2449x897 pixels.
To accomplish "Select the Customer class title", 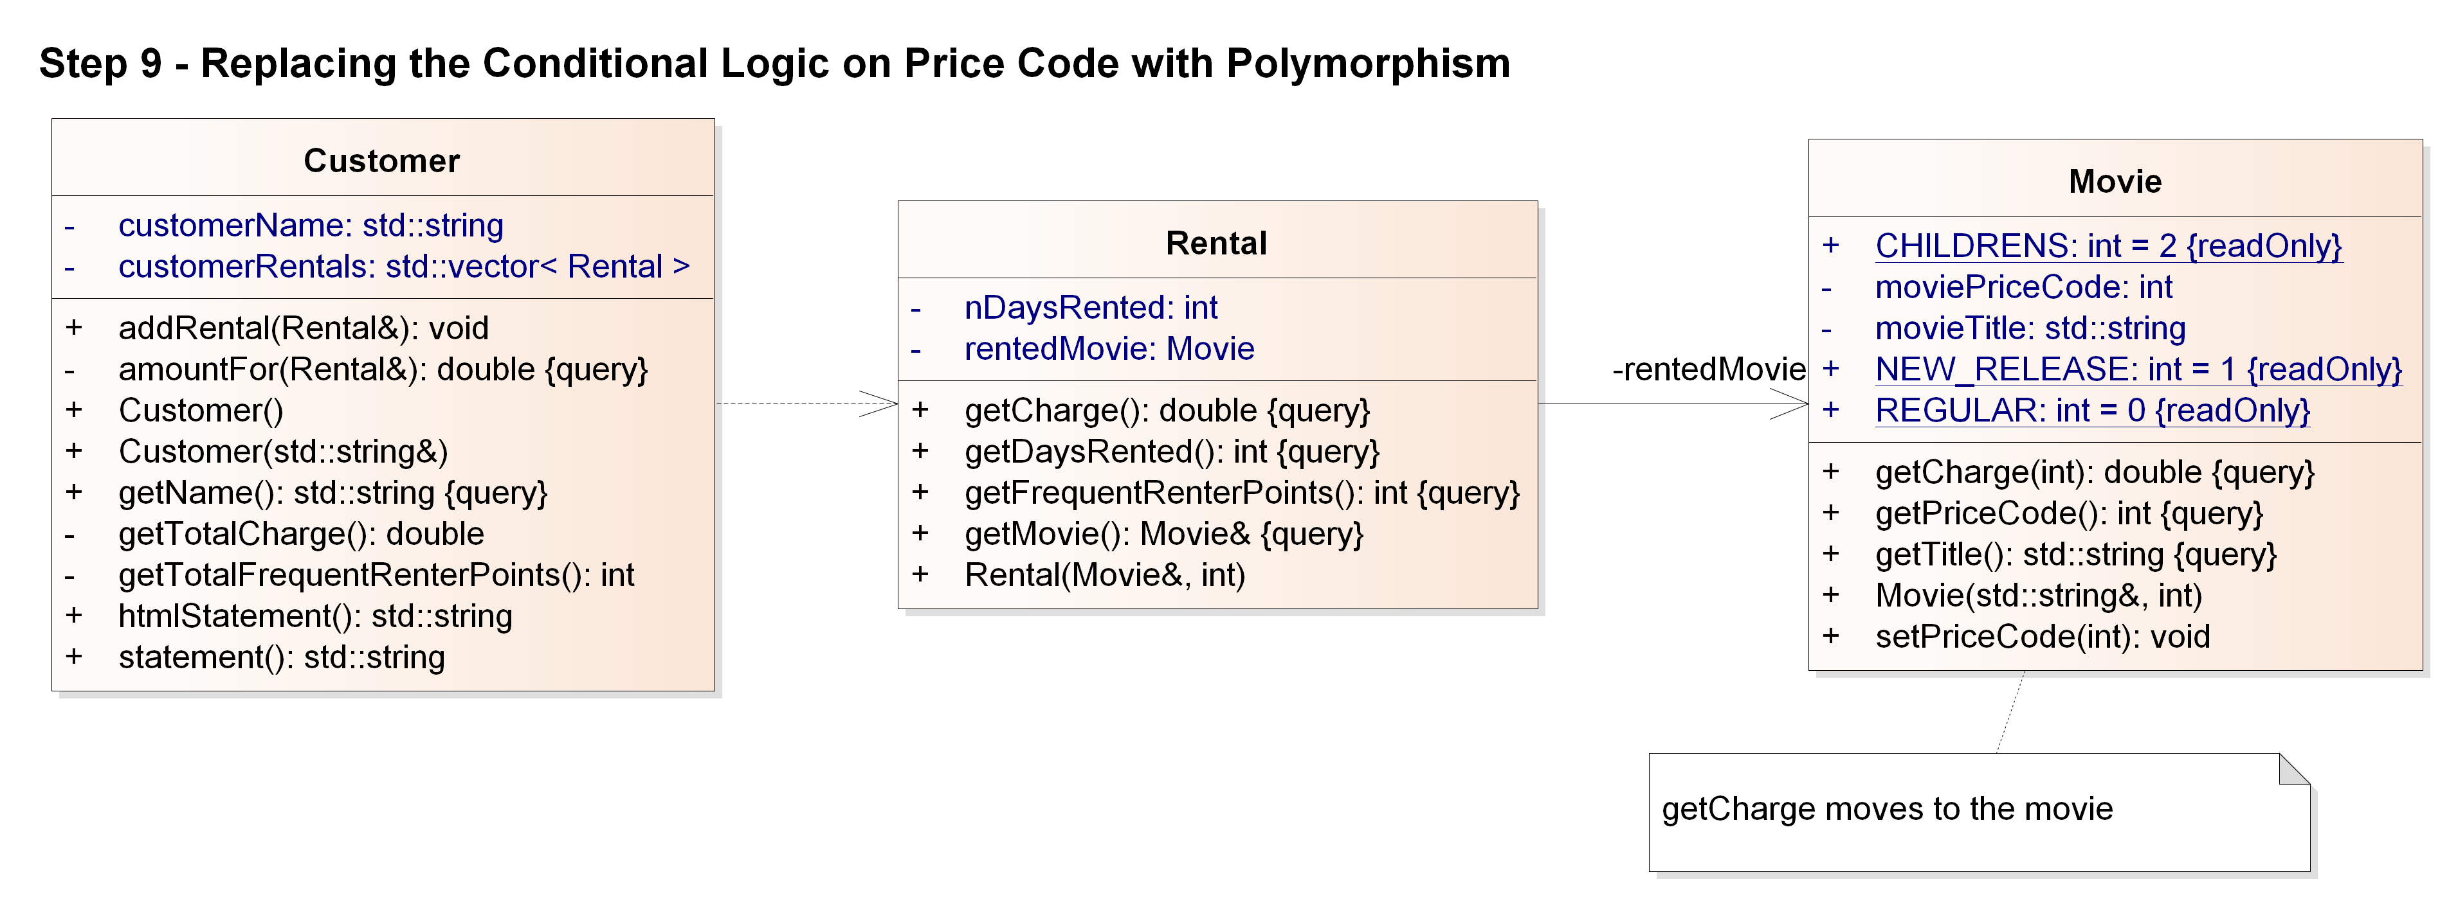I will click(381, 161).
